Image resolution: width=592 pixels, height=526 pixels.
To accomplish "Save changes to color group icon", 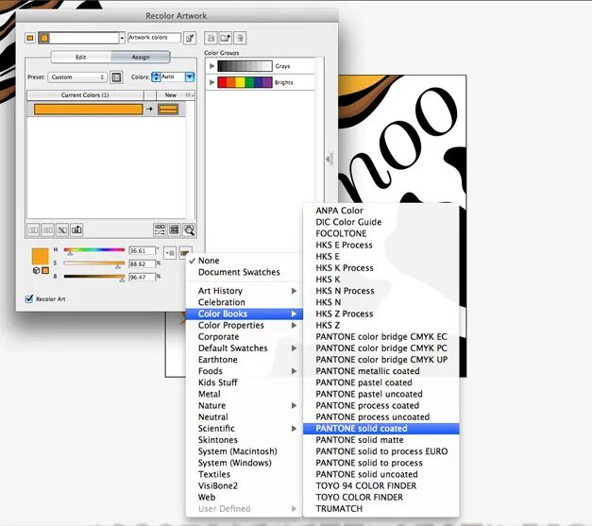I will 211,38.
